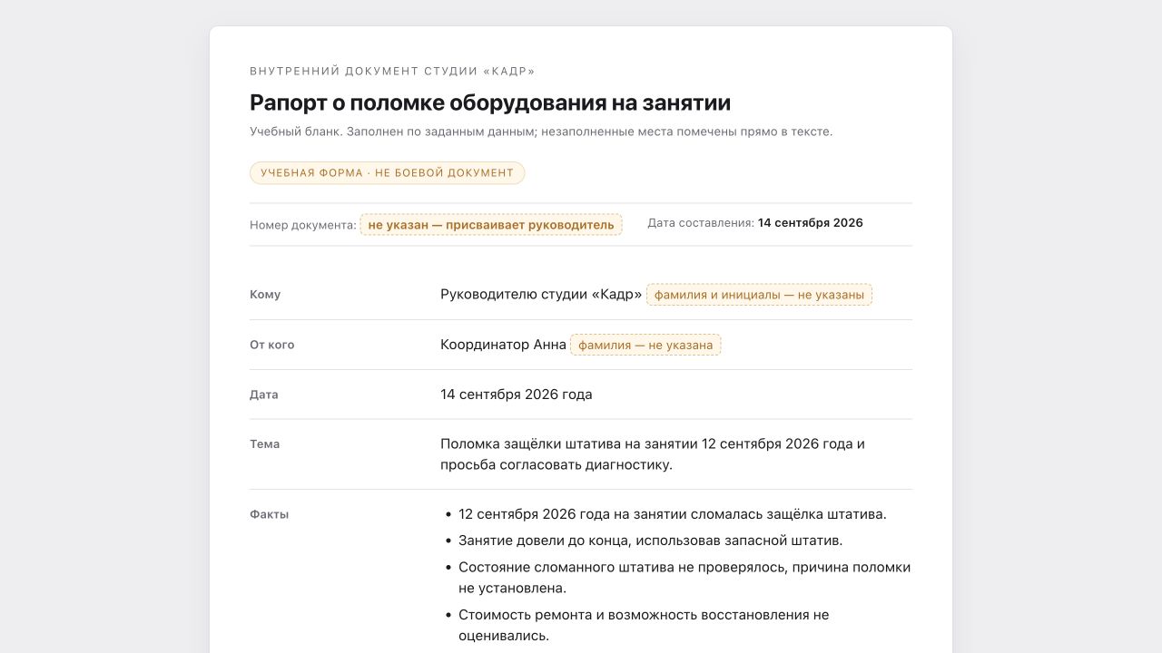Select the 'От кого' row label

[x=272, y=345]
